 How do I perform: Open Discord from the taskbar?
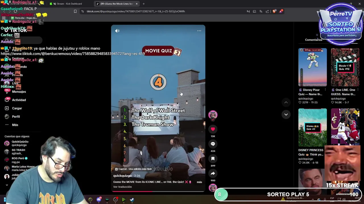(99, 199)
